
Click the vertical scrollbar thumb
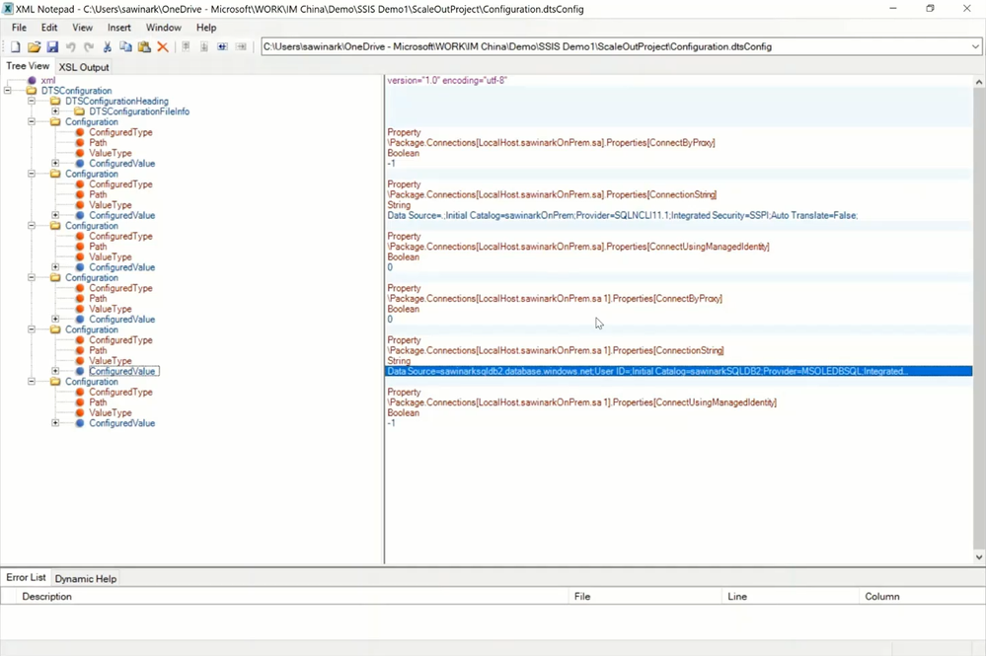[x=978, y=318]
